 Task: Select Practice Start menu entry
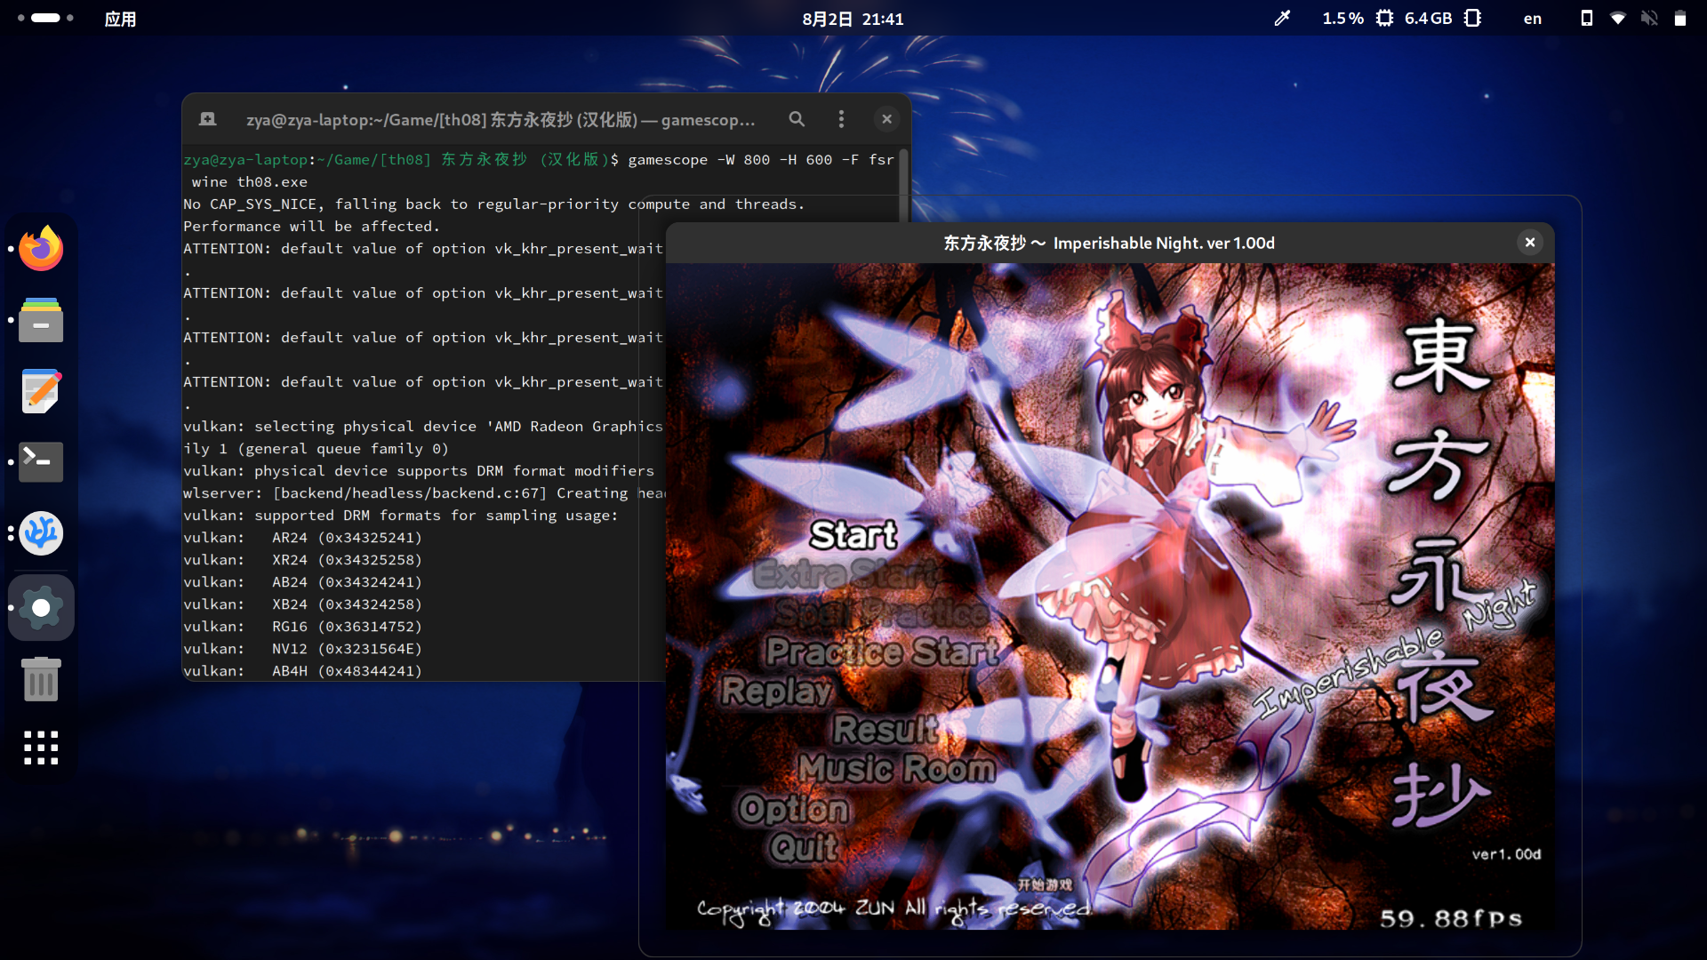pos(881,652)
